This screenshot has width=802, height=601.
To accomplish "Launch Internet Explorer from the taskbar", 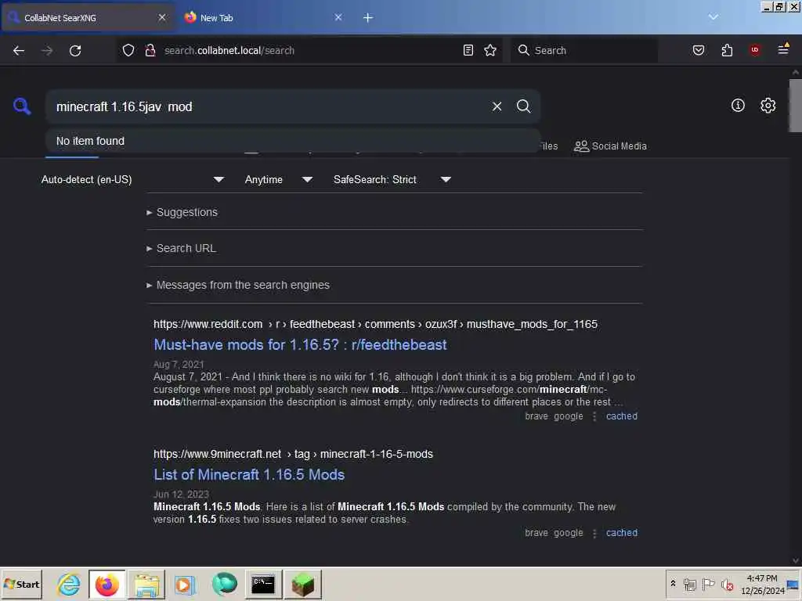I will point(69,584).
